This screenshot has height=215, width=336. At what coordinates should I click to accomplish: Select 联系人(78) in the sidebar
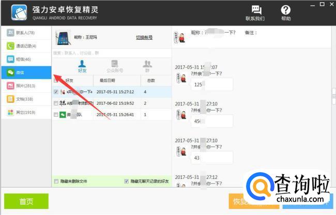pos(26,33)
